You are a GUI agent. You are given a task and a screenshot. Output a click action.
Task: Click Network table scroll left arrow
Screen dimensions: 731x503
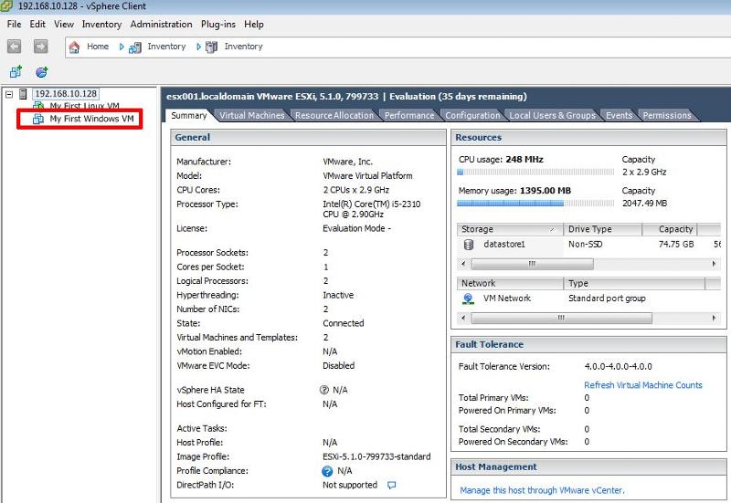click(463, 318)
